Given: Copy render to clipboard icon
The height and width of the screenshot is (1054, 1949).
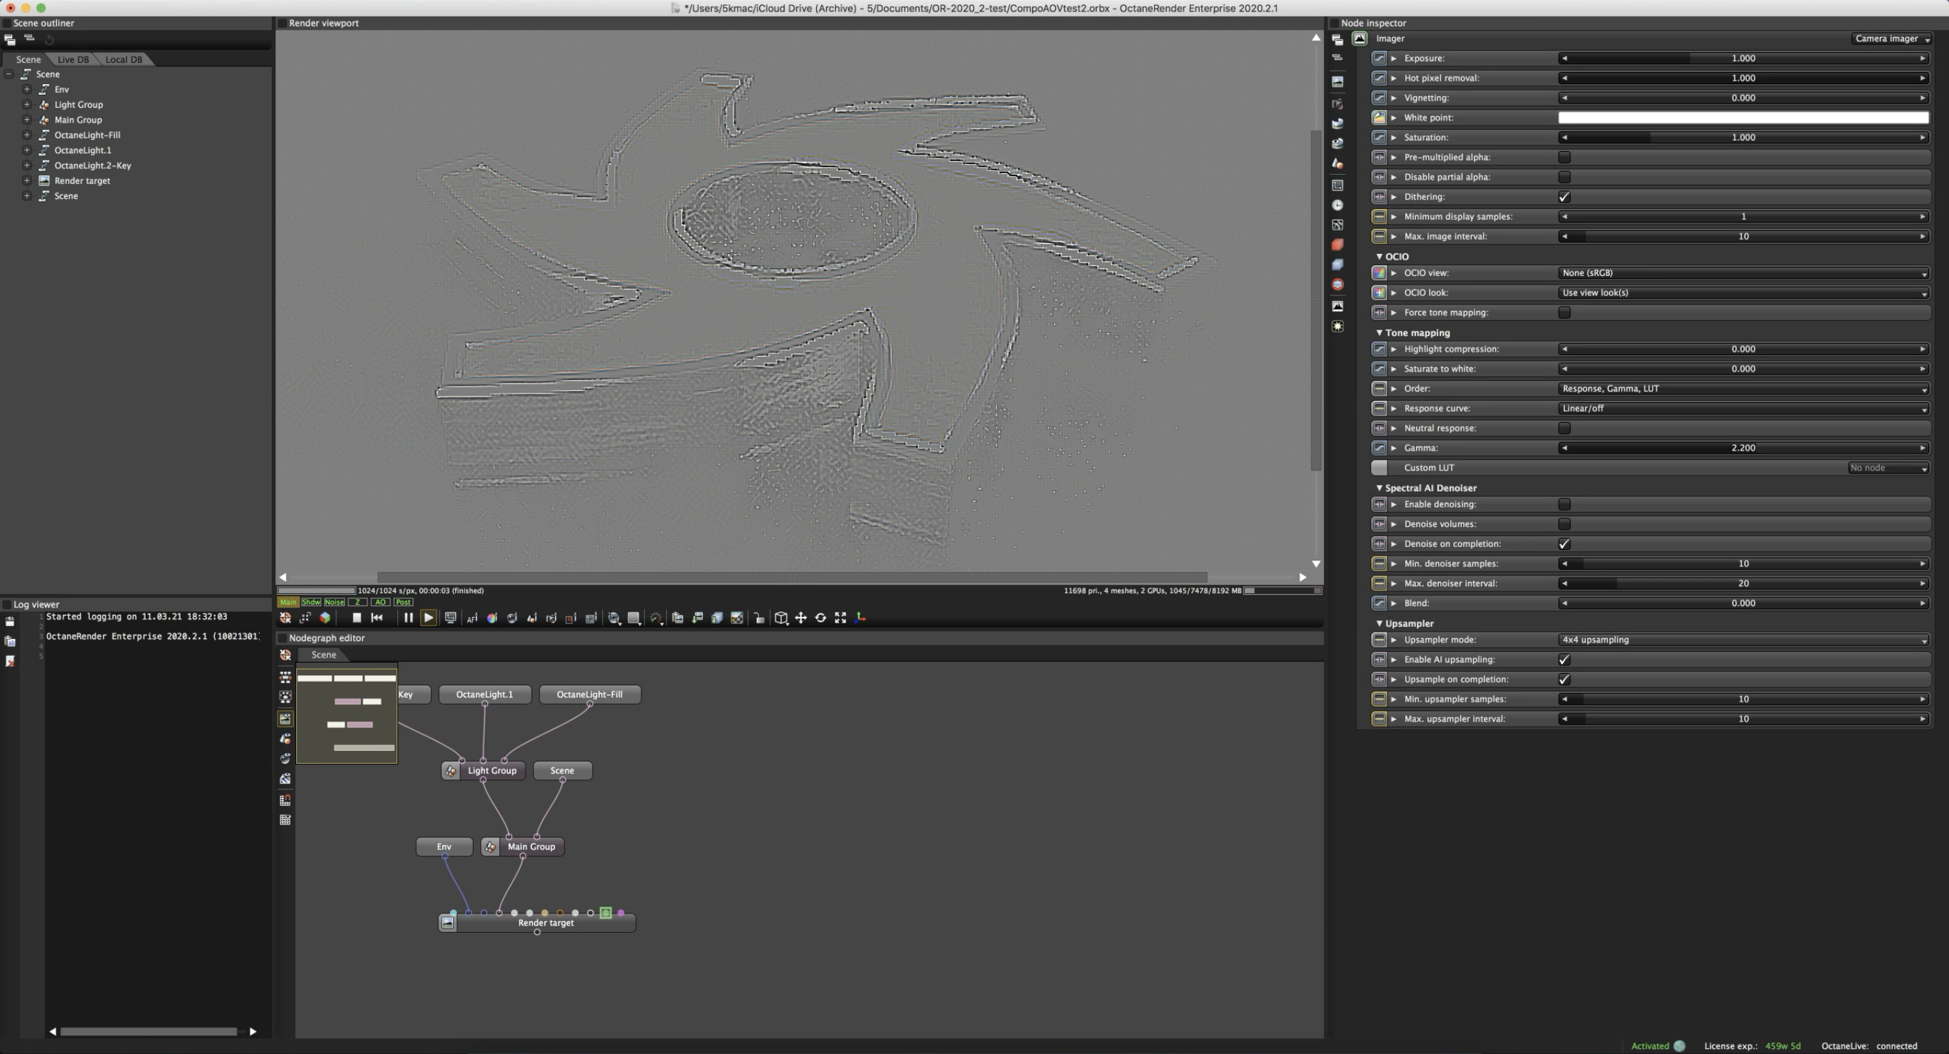Looking at the screenshot, I should [677, 618].
